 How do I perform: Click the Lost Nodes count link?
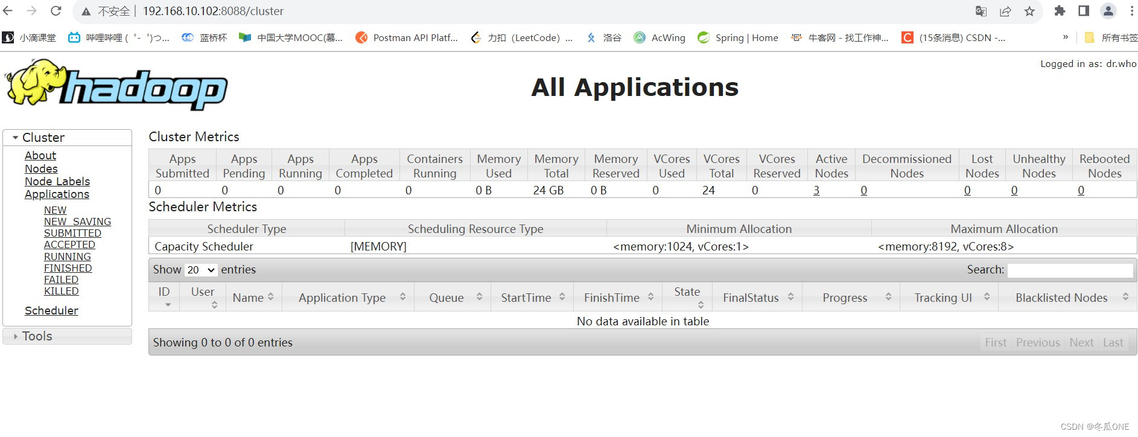coord(967,191)
